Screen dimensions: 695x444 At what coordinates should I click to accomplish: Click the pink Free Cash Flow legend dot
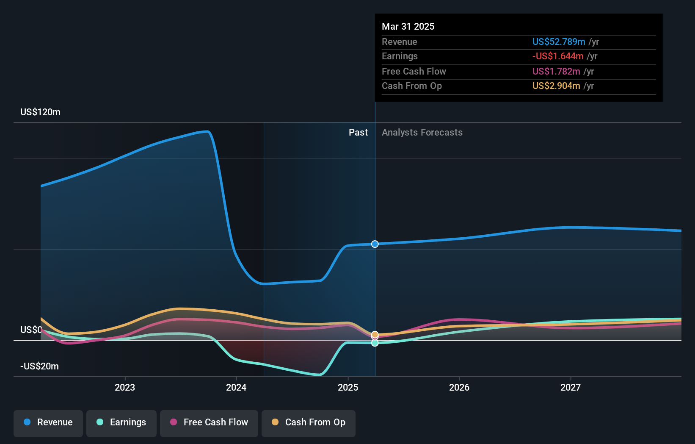[174, 422]
